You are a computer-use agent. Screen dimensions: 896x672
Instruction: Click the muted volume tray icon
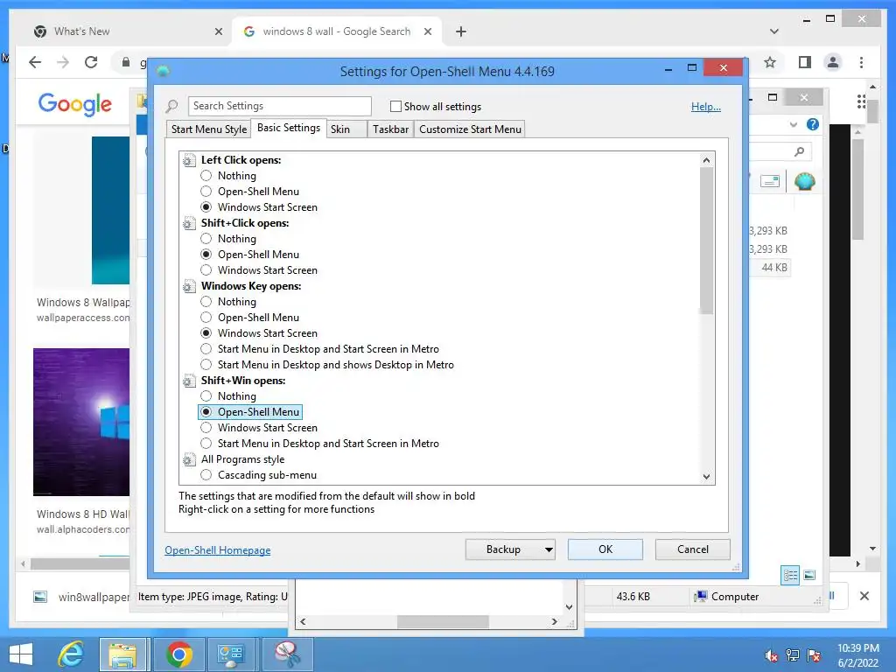point(771,655)
